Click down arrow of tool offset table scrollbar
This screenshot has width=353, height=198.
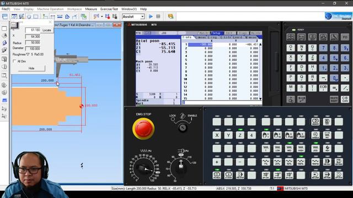[260, 99]
